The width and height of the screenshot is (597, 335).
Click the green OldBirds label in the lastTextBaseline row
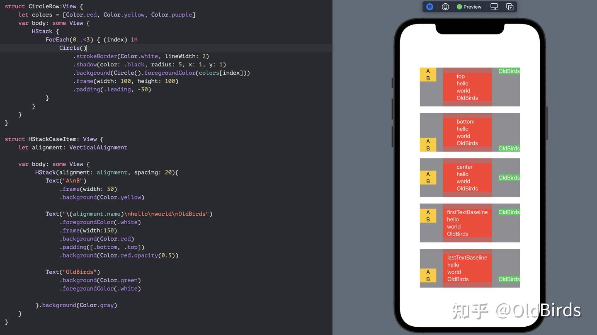(509, 279)
